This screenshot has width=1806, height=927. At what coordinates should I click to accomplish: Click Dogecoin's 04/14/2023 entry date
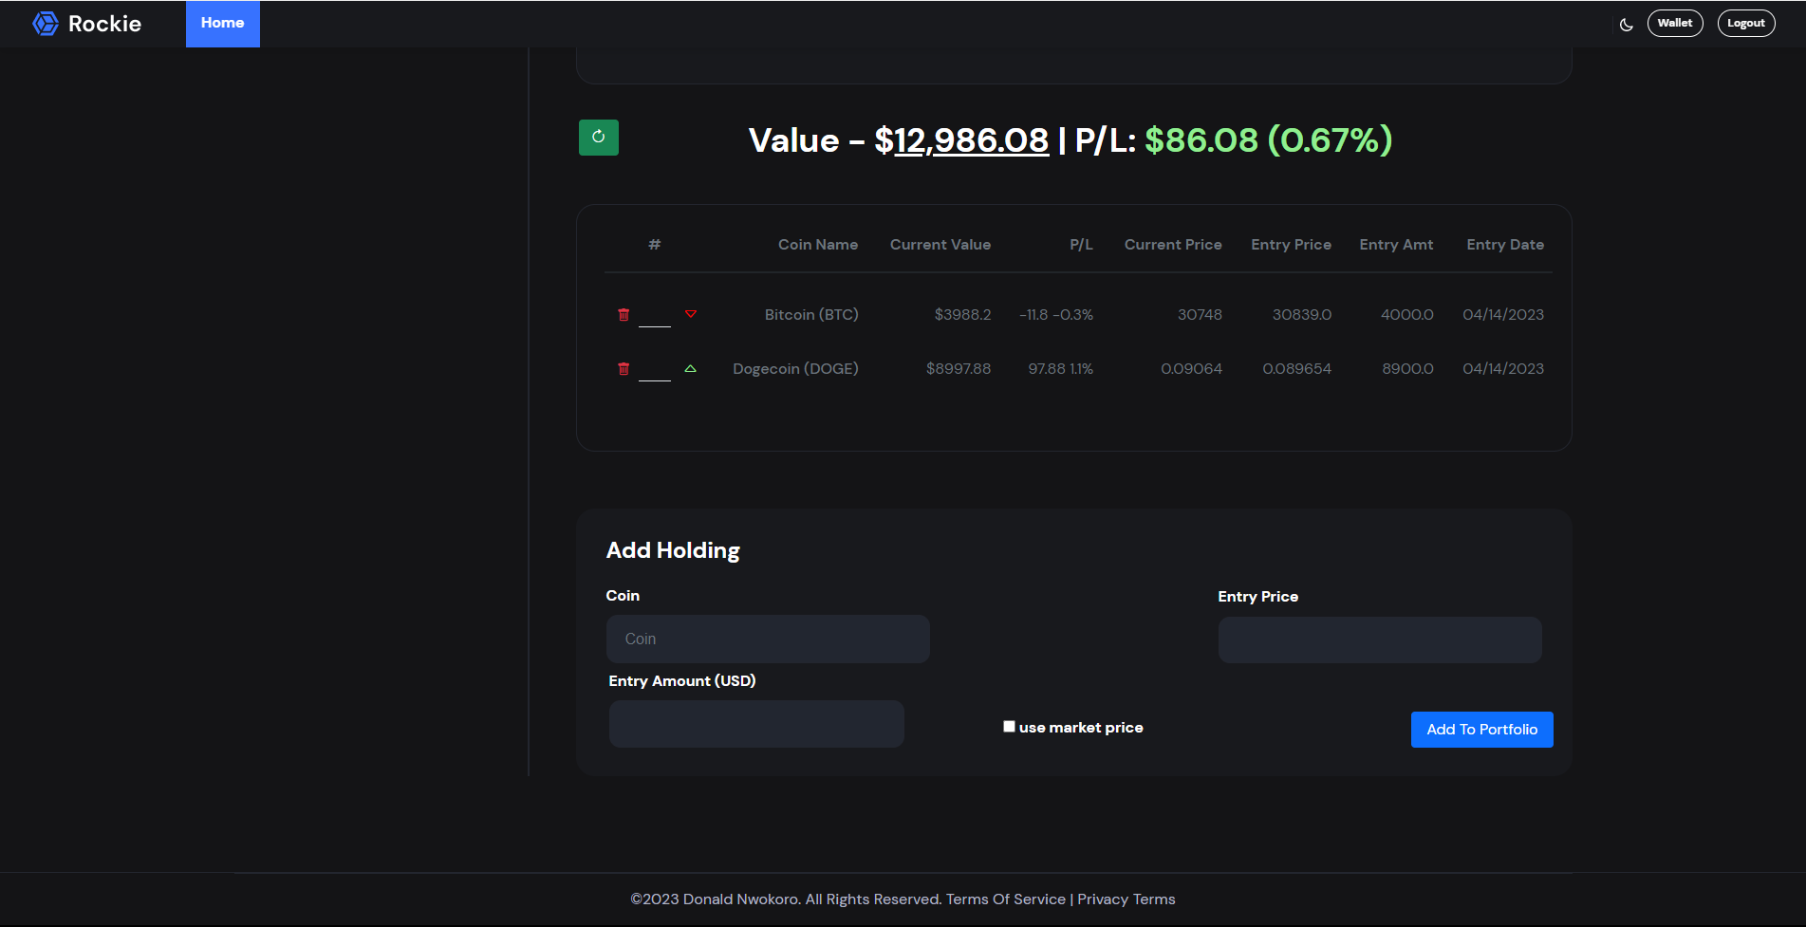tap(1503, 369)
